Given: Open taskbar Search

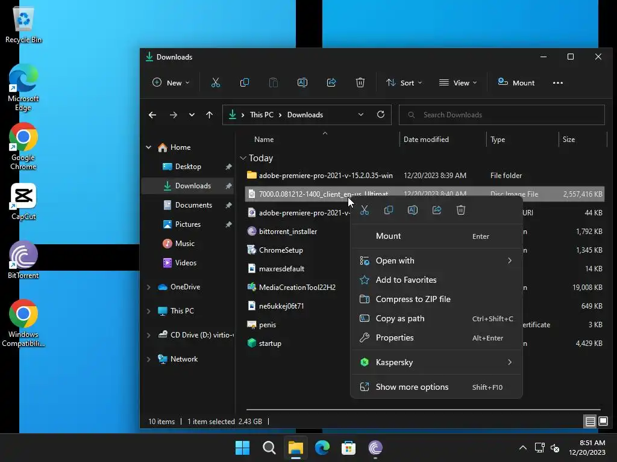Looking at the screenshot, I should [269, 448].
